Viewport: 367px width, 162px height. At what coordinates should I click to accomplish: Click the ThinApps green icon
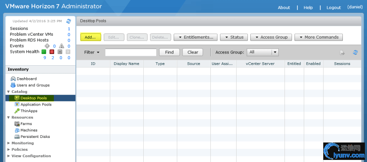[x=17, y=111]
